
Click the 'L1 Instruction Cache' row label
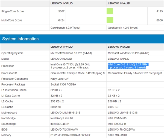(x=14, y=90)
